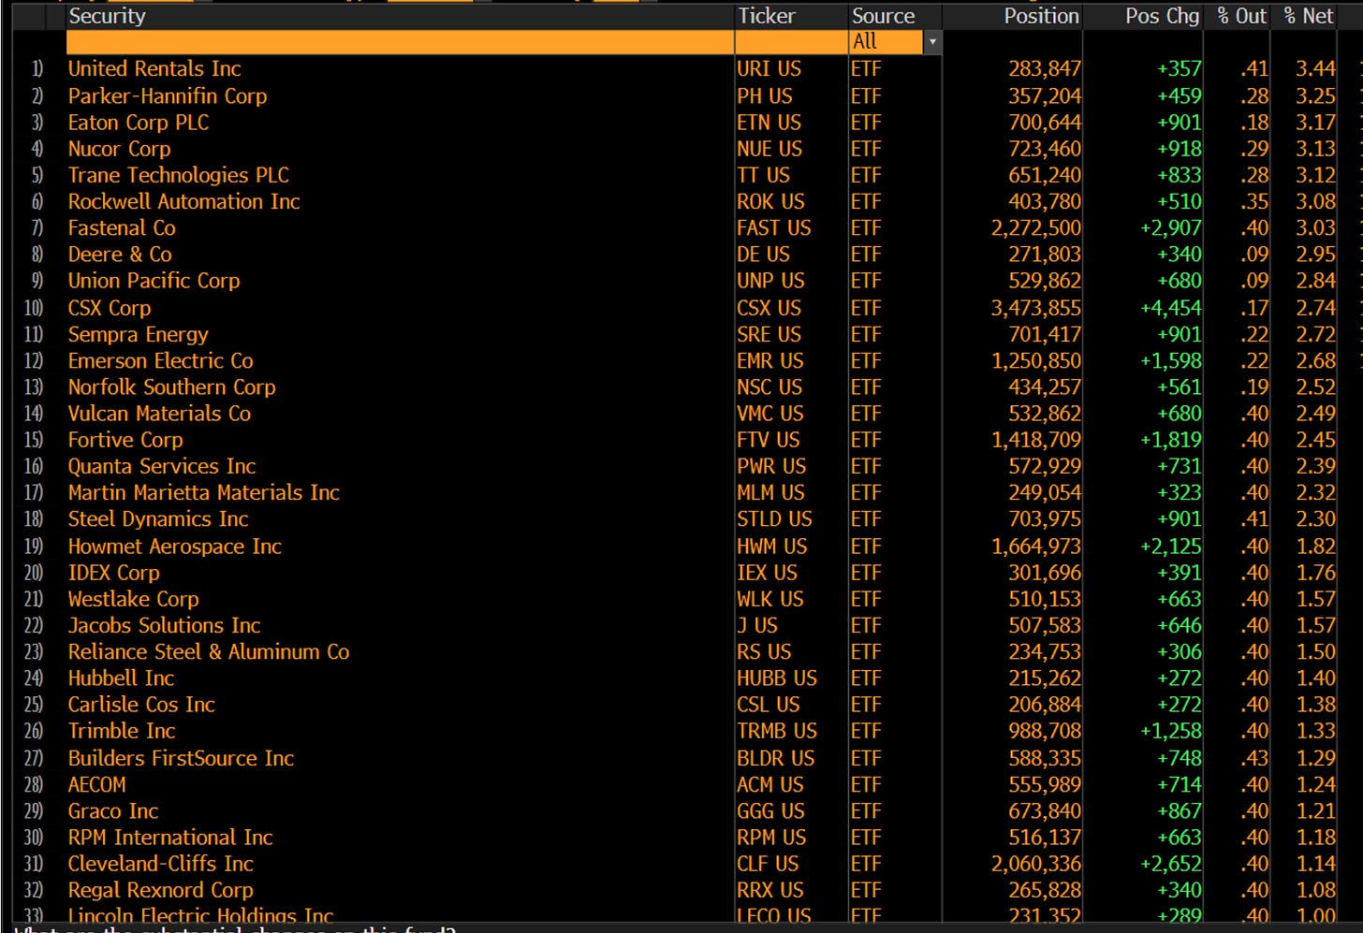Click the orange Security filter input field
Screen dimensions: 1363x933
[400, 42]
